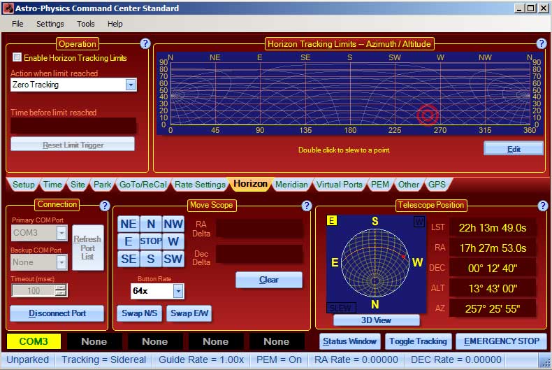Switch to the Other tab
This screenshot has height=370, width=552.
tap(408, 184)
